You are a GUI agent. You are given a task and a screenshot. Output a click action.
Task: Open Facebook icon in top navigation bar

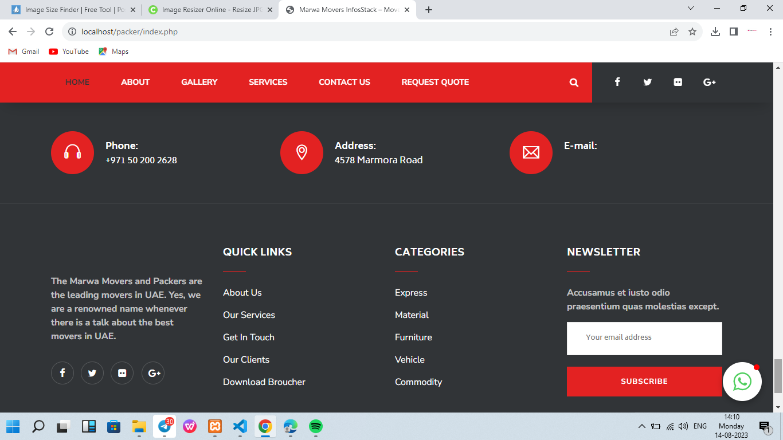[617, 82]
